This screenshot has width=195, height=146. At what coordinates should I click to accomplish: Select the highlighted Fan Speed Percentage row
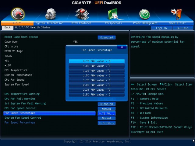coord(49,113)
